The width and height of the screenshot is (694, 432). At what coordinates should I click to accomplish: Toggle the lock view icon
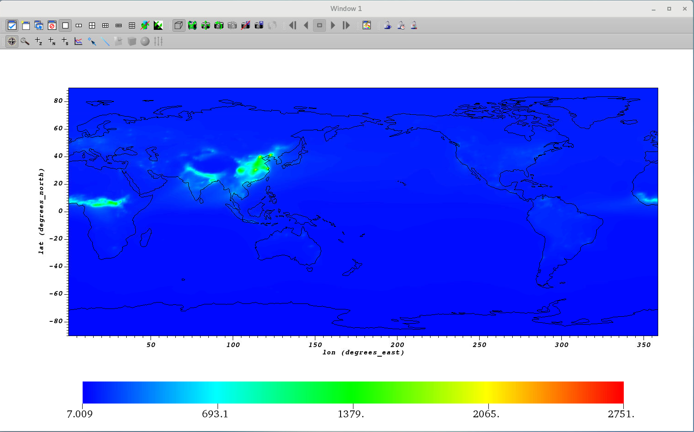(388, 26)
